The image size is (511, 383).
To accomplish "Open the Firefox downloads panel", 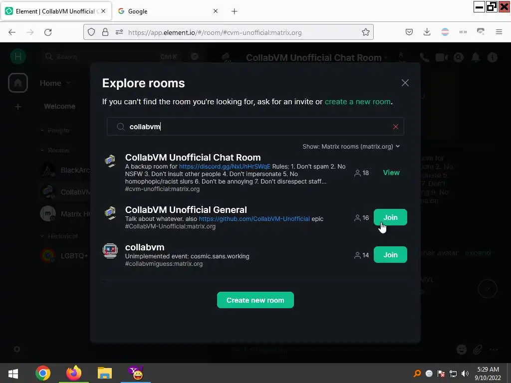I will point(427,32).
